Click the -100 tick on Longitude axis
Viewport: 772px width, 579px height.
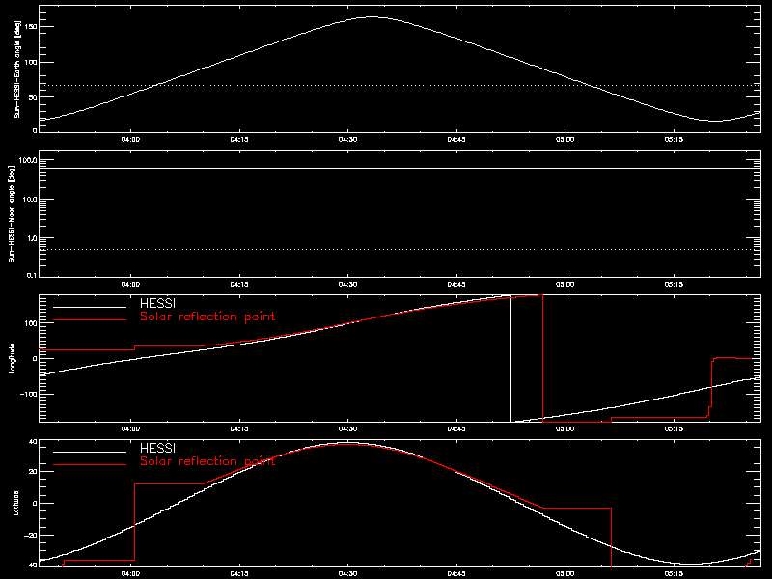click(28, 395)
